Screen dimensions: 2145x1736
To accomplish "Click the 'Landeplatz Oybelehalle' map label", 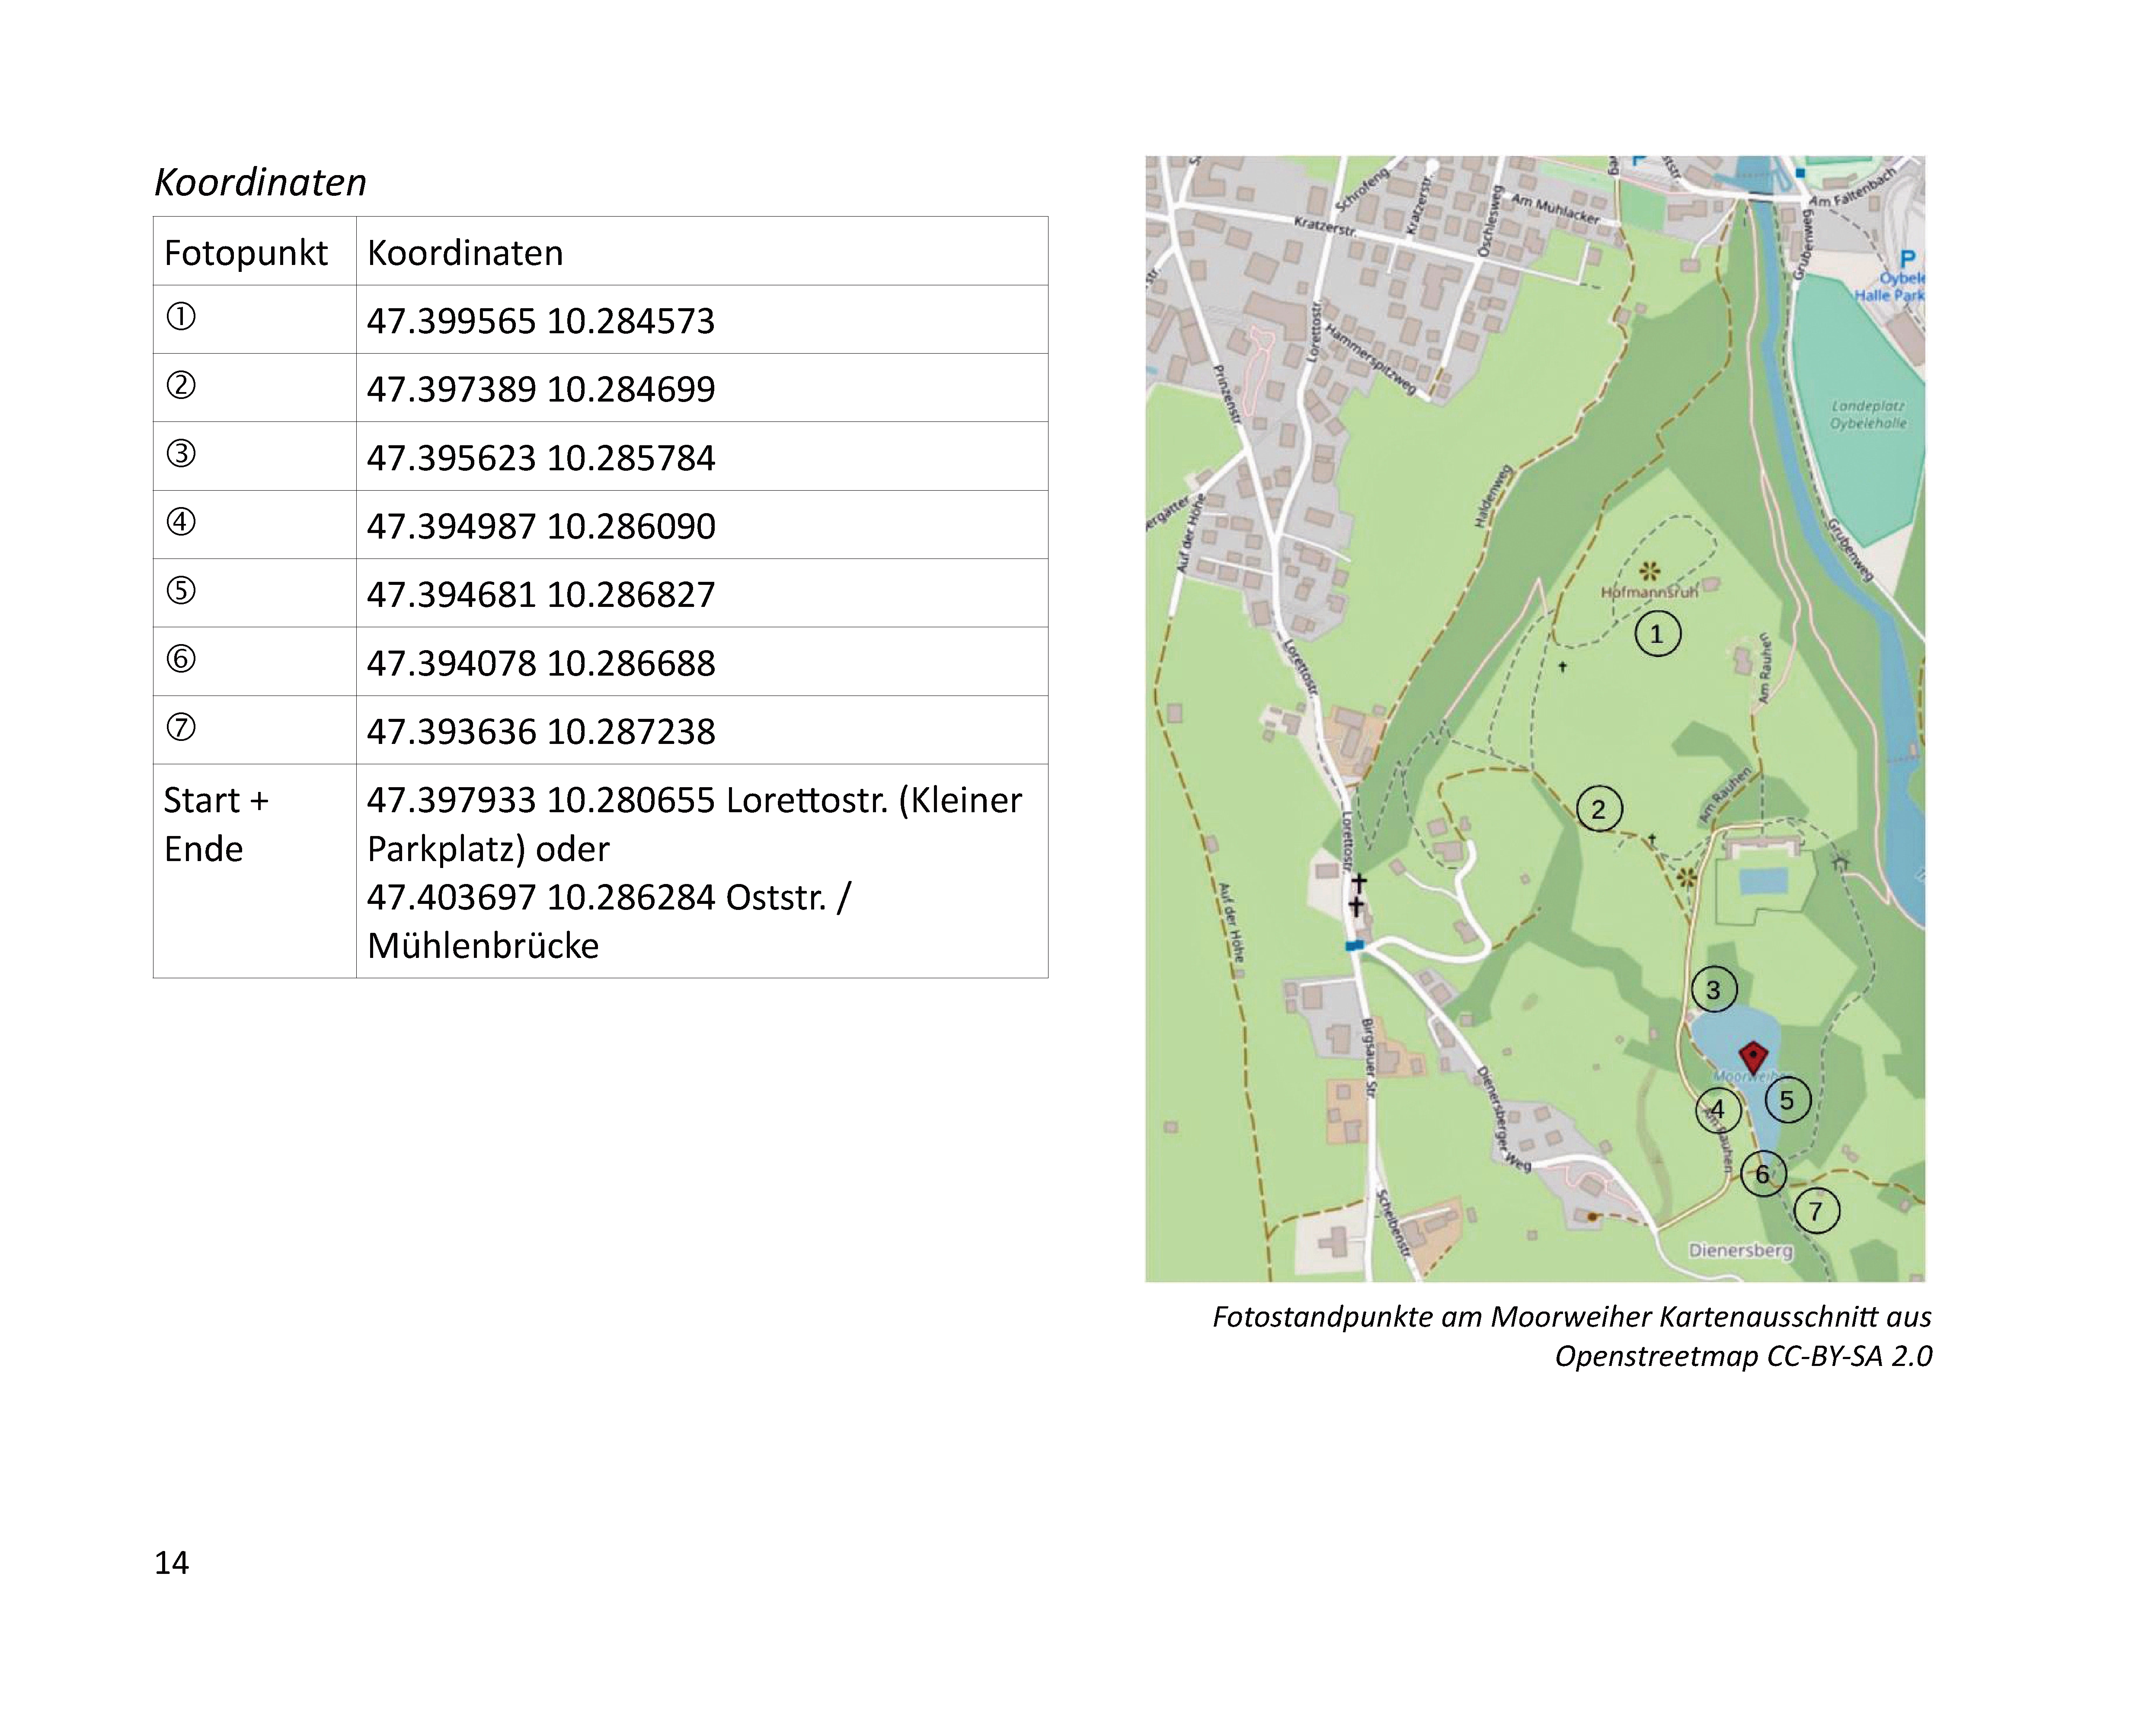I will coord(1868,415).
